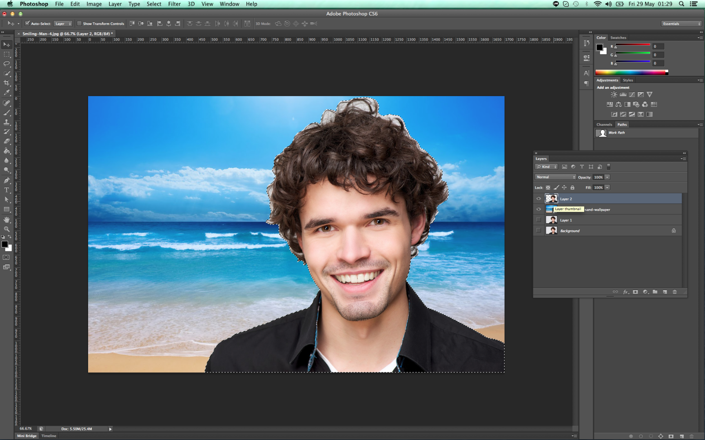Add a Brightness/Contrast adjustment
This screenshot has width=705, height=440.
point(614,95)
